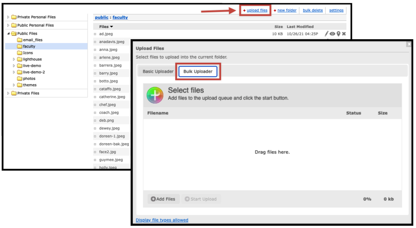Screen dimensions: 416x228
Task: Click the Add Files button
Action: 163,199
